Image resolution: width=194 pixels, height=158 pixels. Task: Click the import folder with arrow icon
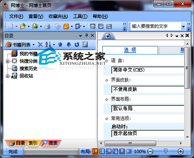coord(35,26)
